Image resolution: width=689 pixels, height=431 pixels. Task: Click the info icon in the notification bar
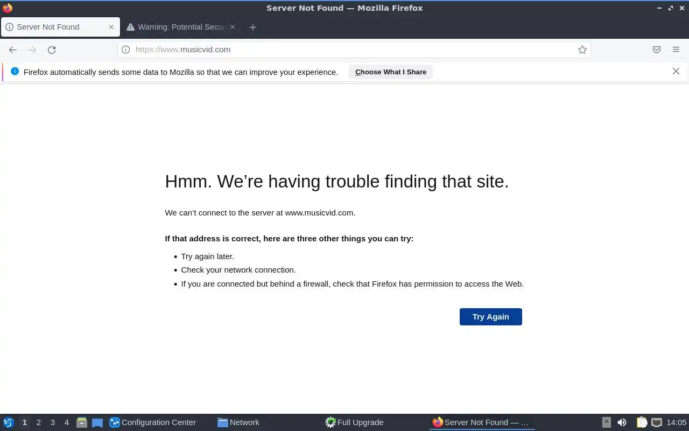click(15, 71)
